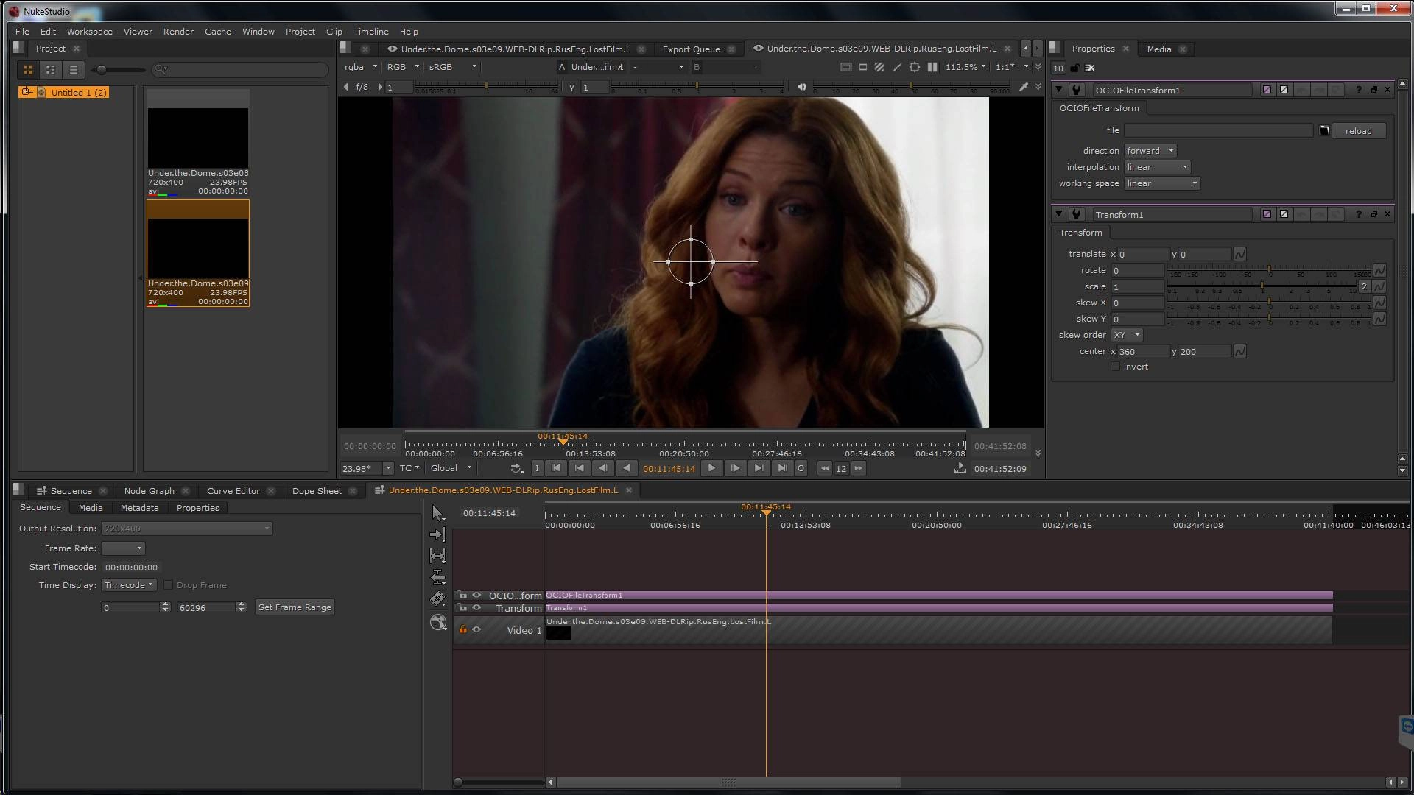Viewport: 1414px width, 795px height.
Task: Open the Render menu
Action: (178, 32)
